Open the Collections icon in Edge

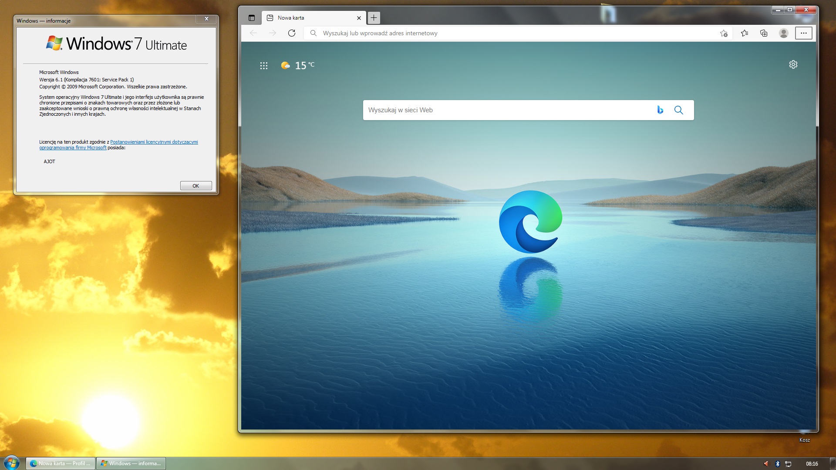point(764,33)
